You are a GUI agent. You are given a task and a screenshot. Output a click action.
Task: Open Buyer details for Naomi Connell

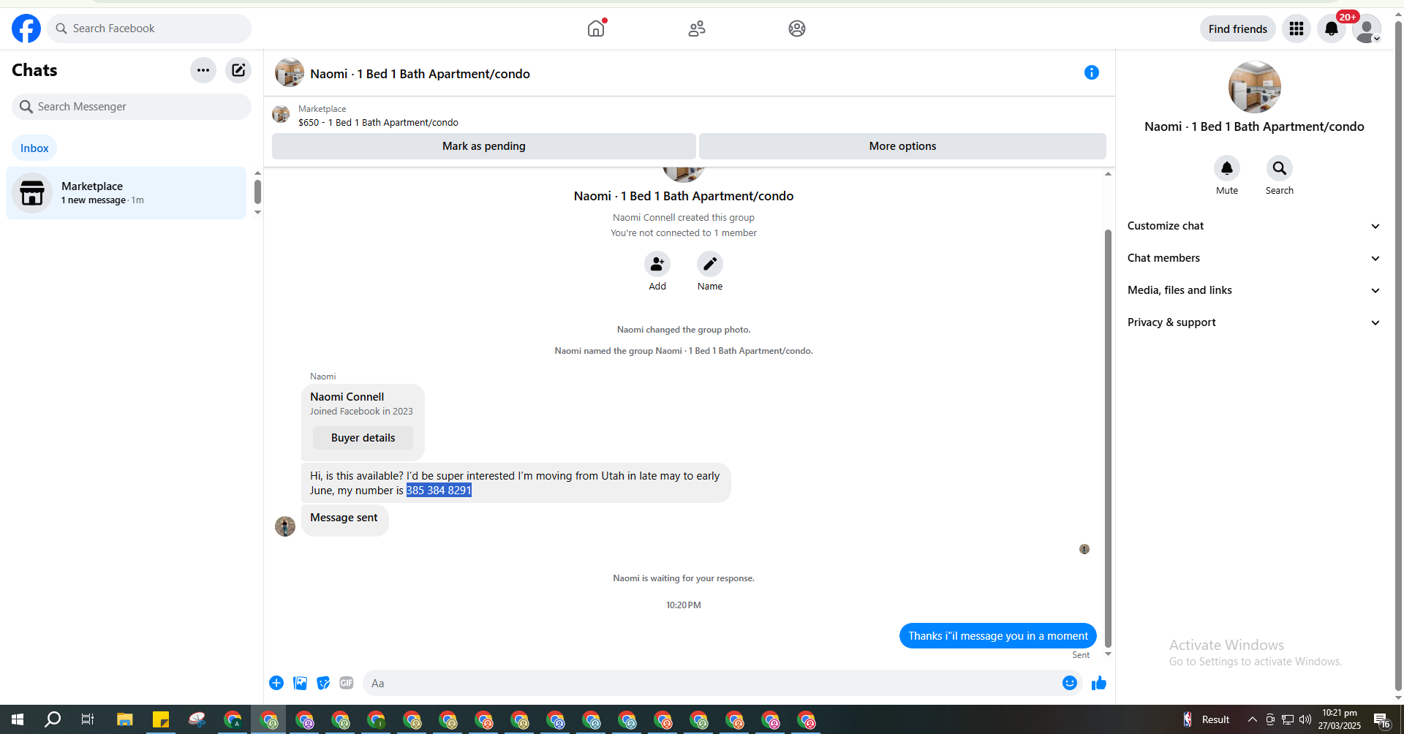(363, 438)
